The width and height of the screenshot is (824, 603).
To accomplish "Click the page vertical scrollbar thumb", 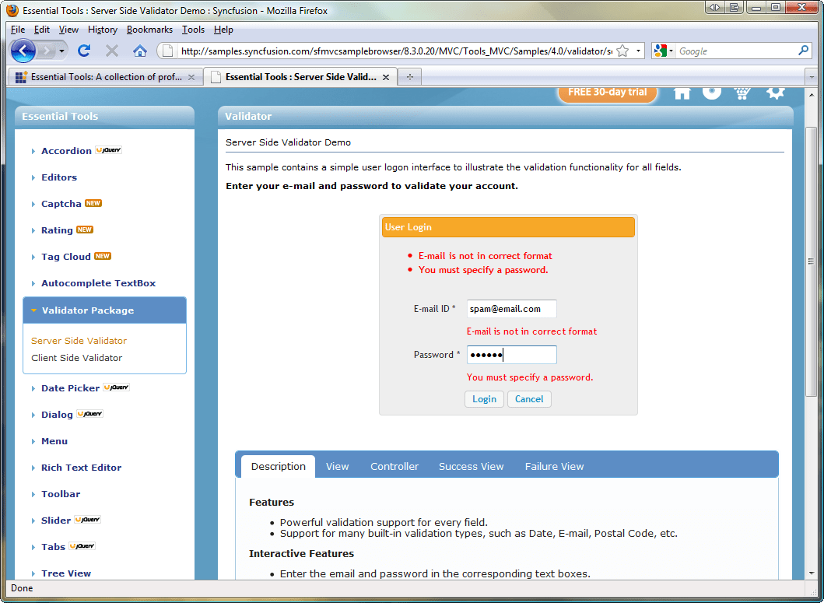I will [812, 260].
